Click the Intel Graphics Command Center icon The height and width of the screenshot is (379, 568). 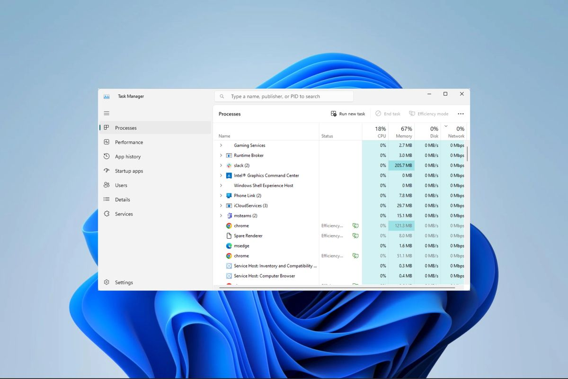click(x=229, y=175)
